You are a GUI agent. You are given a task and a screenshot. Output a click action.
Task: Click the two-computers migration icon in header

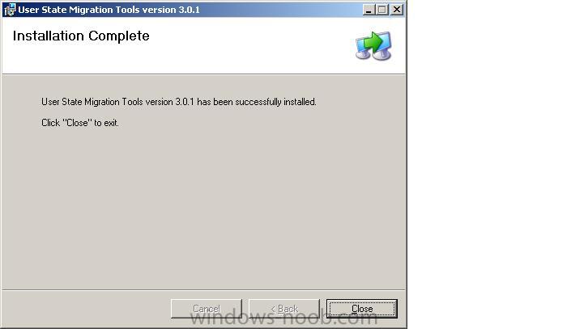click(373, 46)
